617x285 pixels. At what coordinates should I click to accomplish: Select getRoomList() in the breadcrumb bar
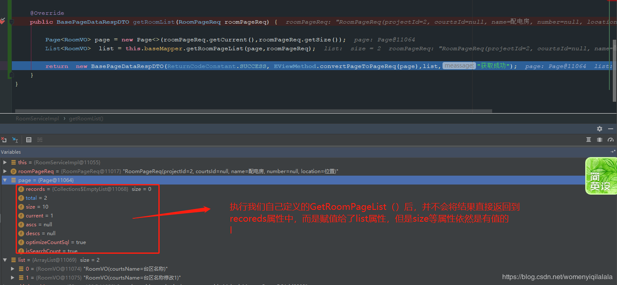86,119
